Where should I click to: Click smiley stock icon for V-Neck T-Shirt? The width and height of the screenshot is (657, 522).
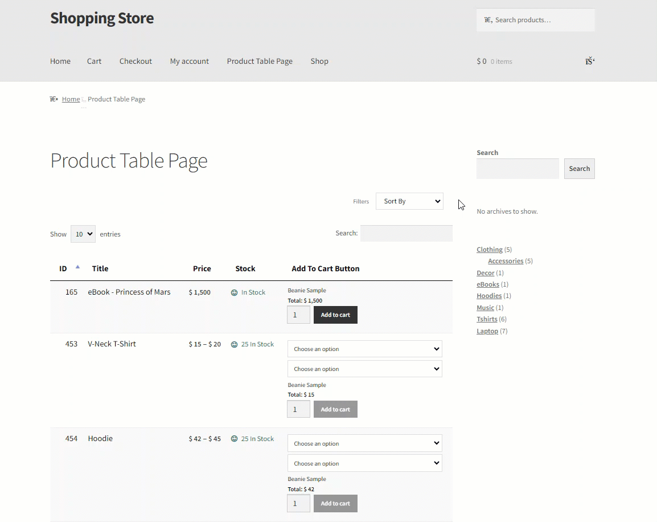(x=234, y=344)
